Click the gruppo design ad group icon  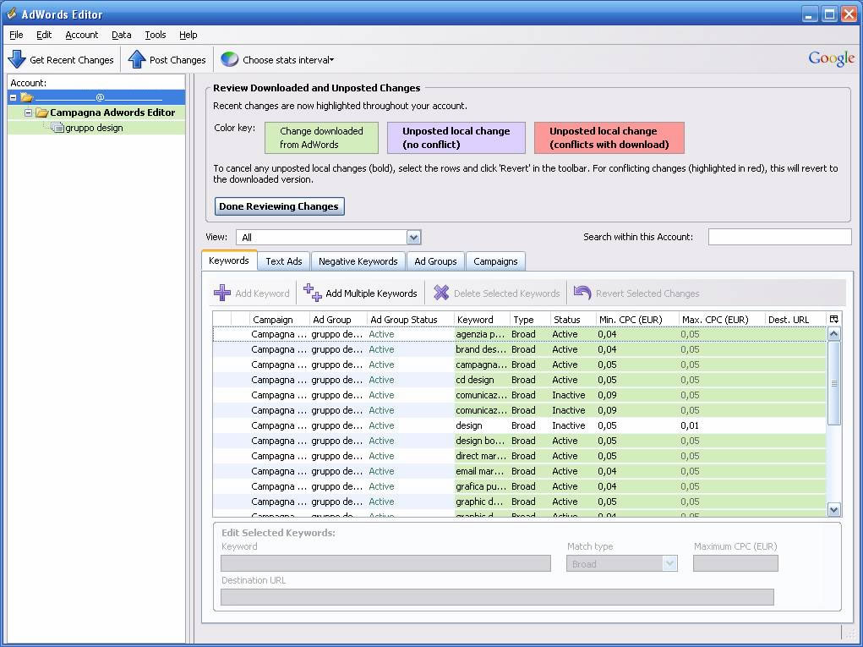click(x=57, y=128)
